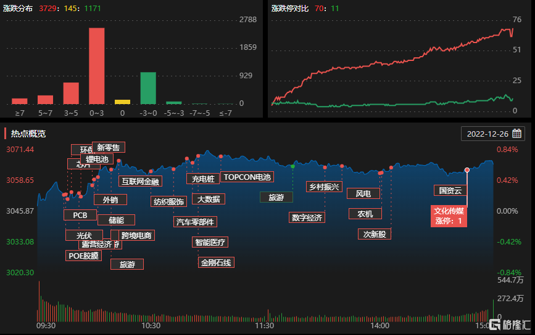Select the 光伏 hotspot label
535x335 pixels.
pos(84,236)
